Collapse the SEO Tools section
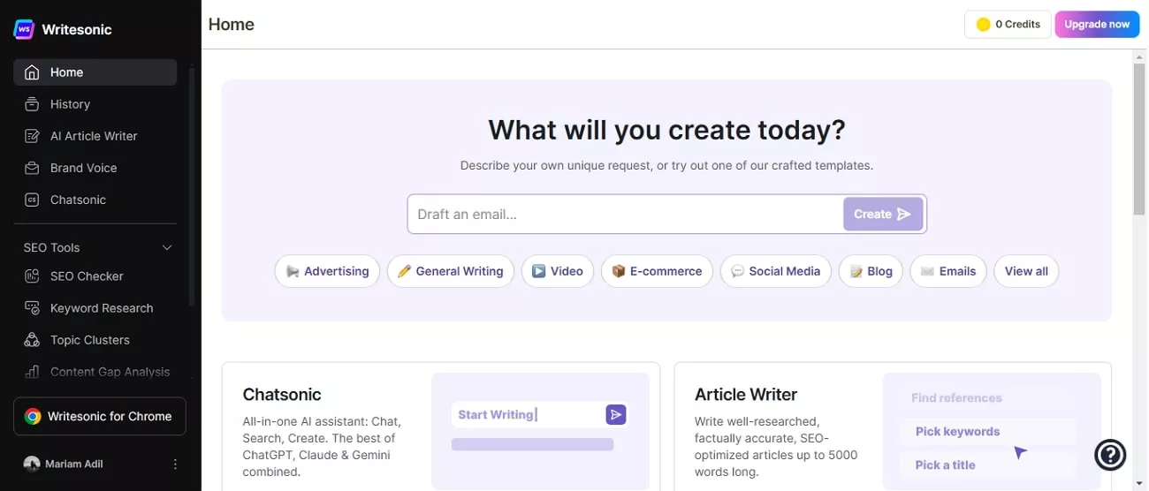 (x=167, y=248)
